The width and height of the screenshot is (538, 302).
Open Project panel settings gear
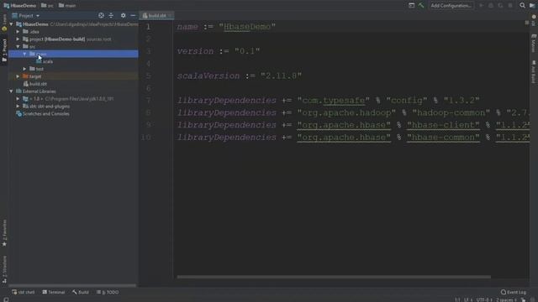[124, 15]
